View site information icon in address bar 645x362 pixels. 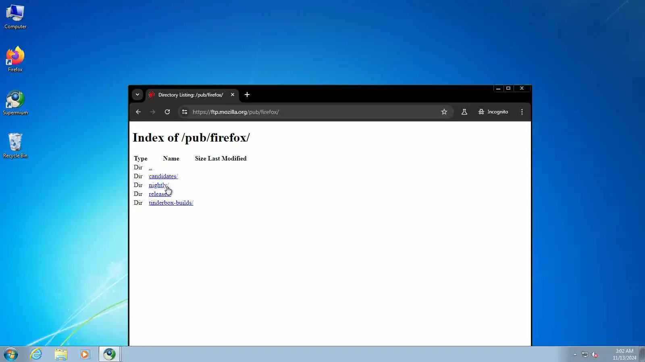(x=185, y=112)
